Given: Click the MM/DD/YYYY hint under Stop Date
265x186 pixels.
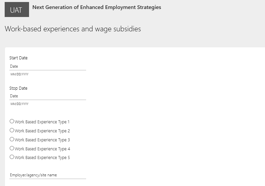Looking at the screenshot, I should (x=19, y=104).
